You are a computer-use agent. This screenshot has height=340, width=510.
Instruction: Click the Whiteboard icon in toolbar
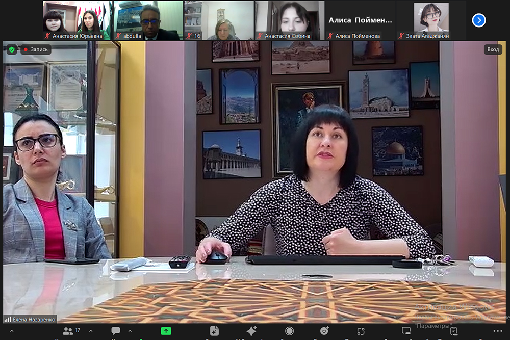[406, 331]
